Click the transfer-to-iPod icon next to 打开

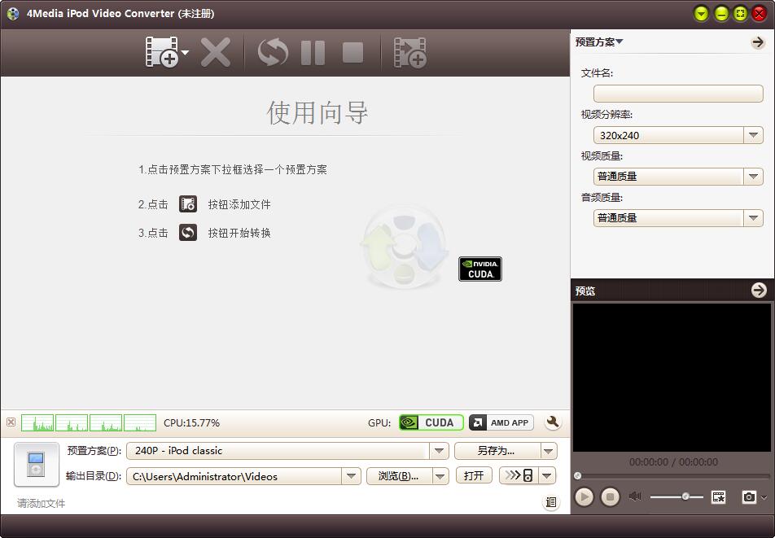pos(519,475)
